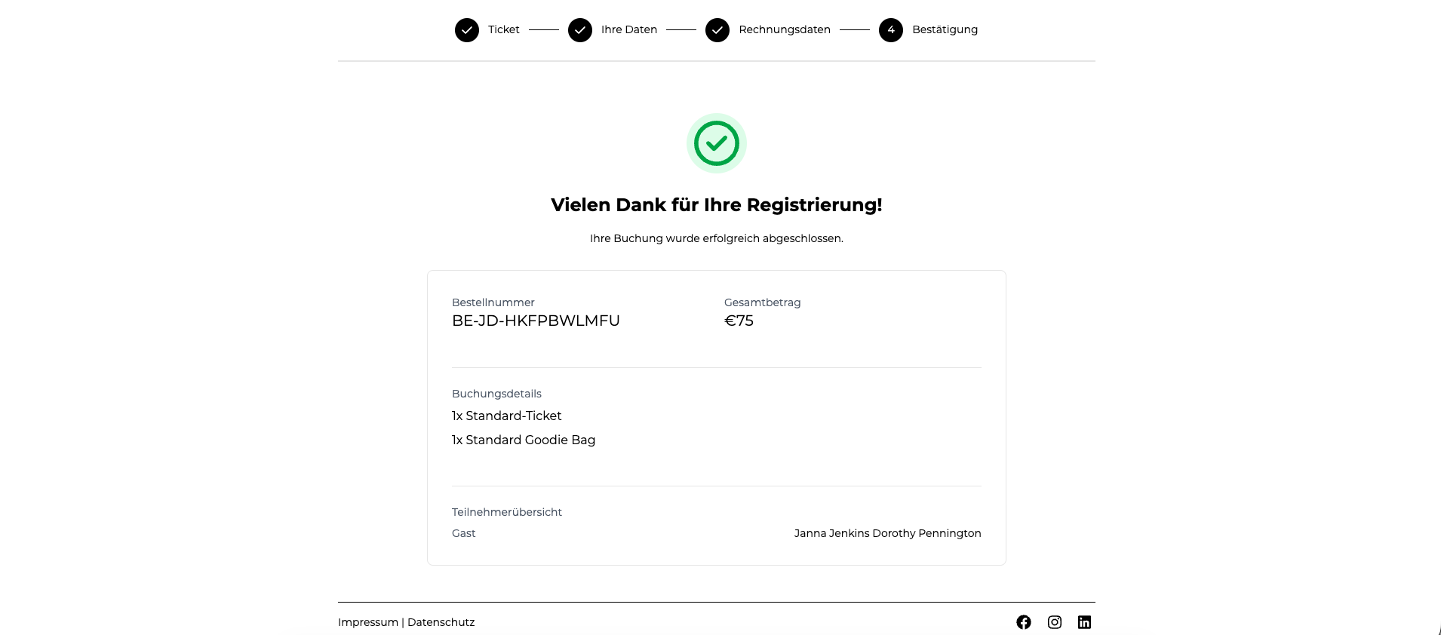Go to the Ticket step label
Viewport: 1441px width, 635px height.
[x=503, y=29]
